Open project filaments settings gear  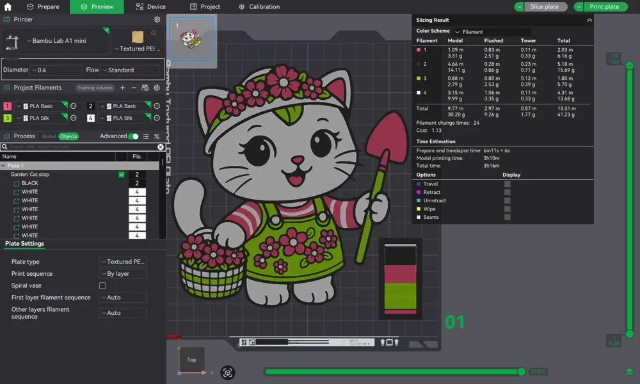157,88
